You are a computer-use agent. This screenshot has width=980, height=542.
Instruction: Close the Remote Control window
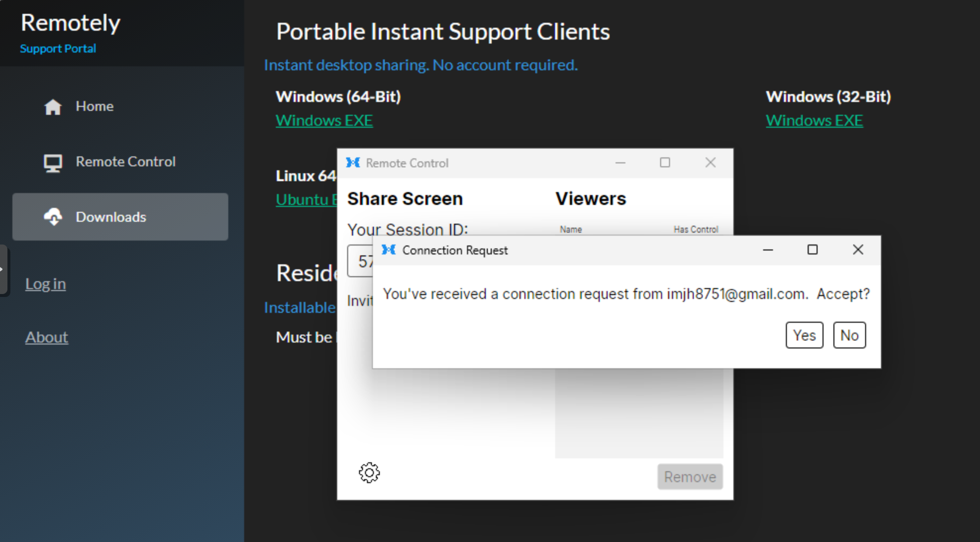pyautogui.click(x=711, y=162)
